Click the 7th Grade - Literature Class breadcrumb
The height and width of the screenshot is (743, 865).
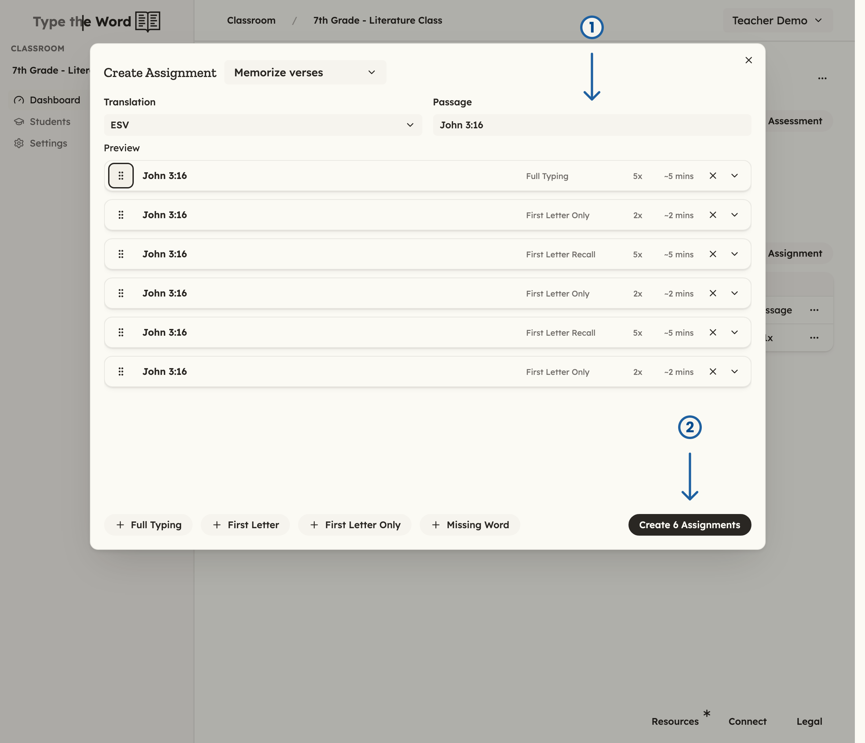pos(378,21)
